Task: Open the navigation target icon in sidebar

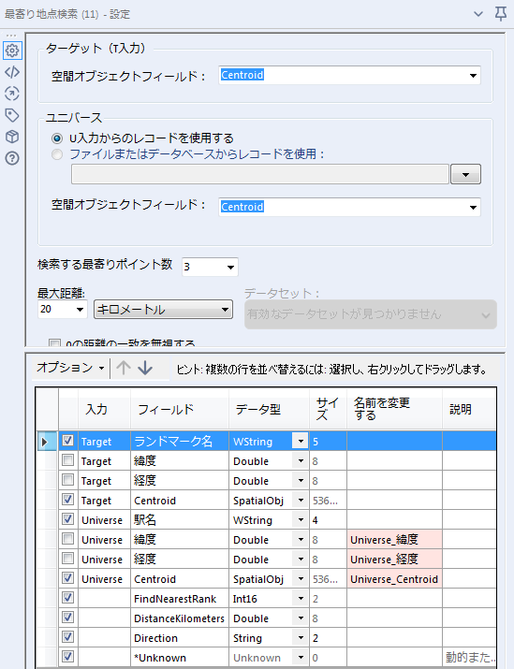Action: (12, 94)
